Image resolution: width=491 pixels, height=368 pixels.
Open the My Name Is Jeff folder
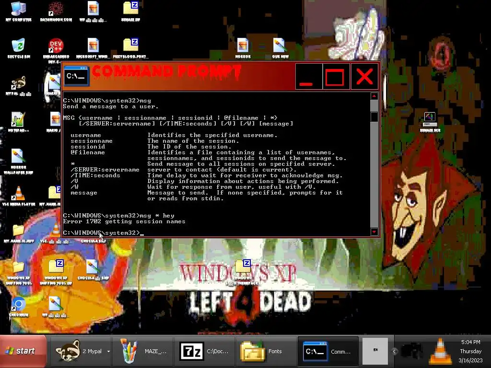19,233
